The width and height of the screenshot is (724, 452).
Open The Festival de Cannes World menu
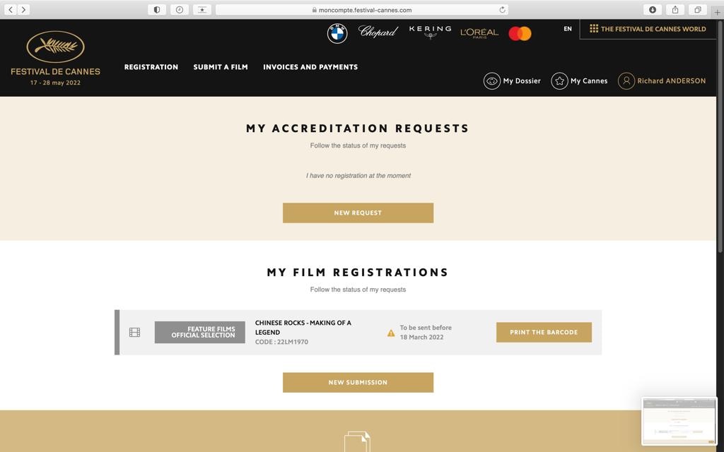coord(648,28)
